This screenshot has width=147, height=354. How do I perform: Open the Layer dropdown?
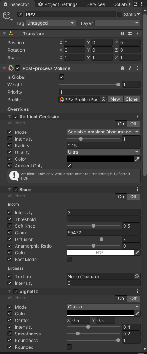pyautogui.click(x=118, y=23)
